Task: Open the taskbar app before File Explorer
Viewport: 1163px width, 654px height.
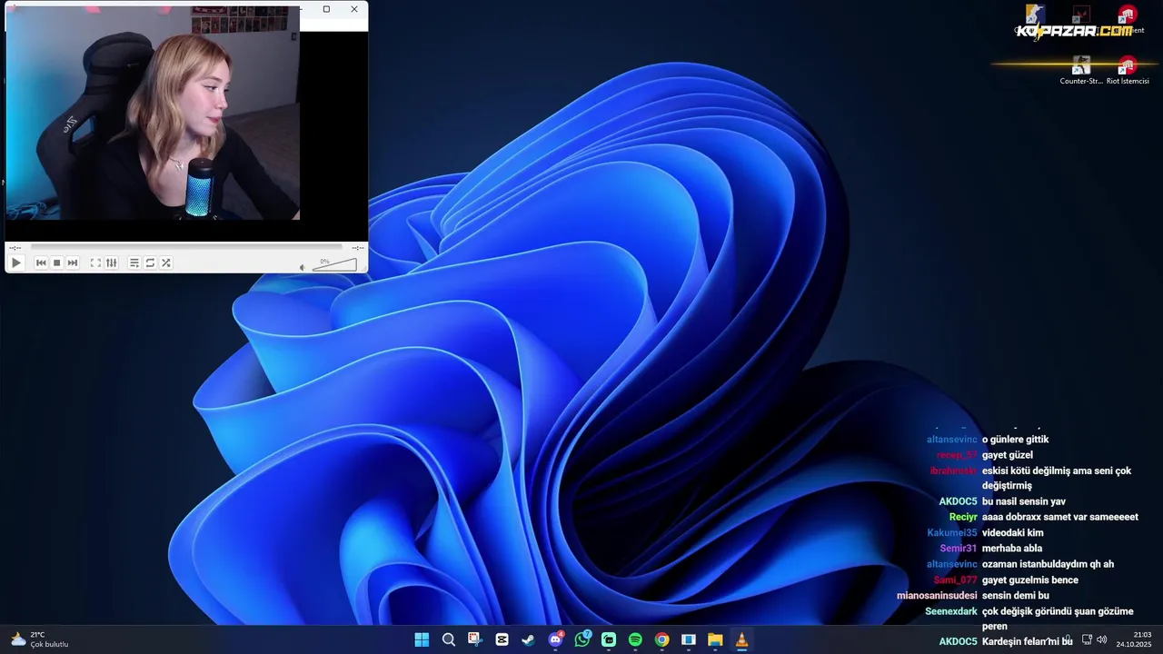Action: coord(689,639)
